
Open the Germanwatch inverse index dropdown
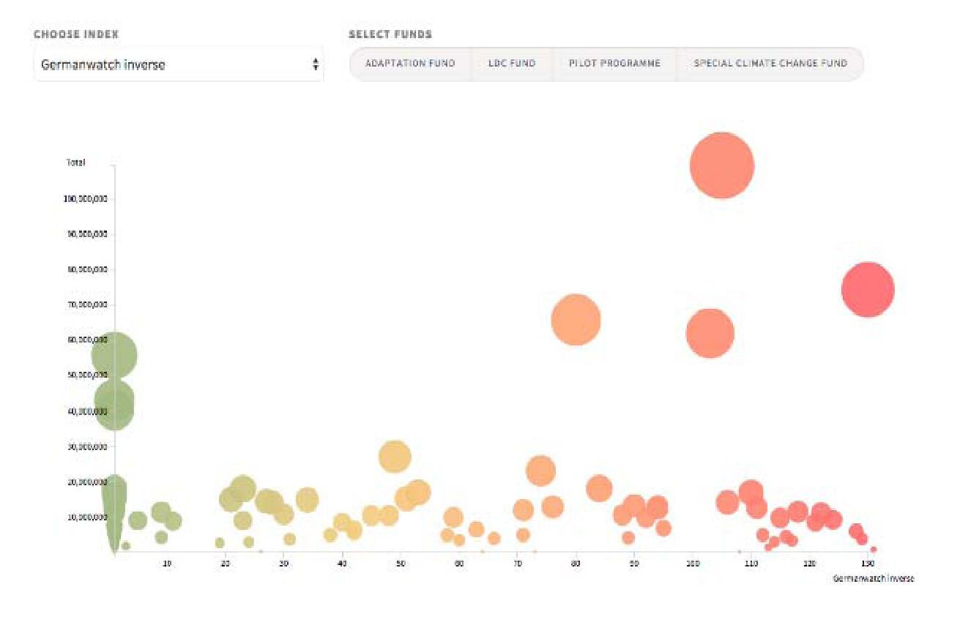[178, 64]
